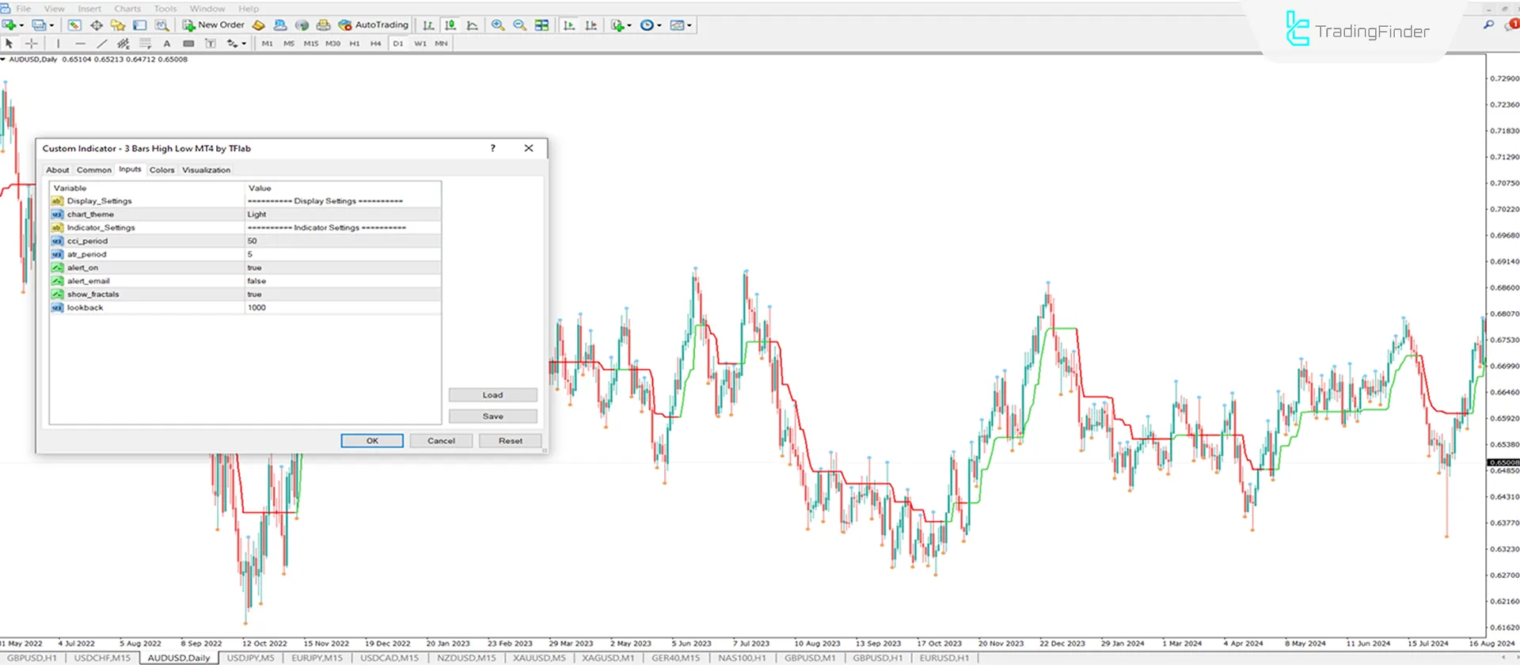Select the Crosshair cursor tool

coord(32,44)
